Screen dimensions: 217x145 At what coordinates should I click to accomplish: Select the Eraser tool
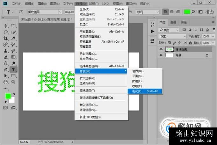(x=5, y=57)
